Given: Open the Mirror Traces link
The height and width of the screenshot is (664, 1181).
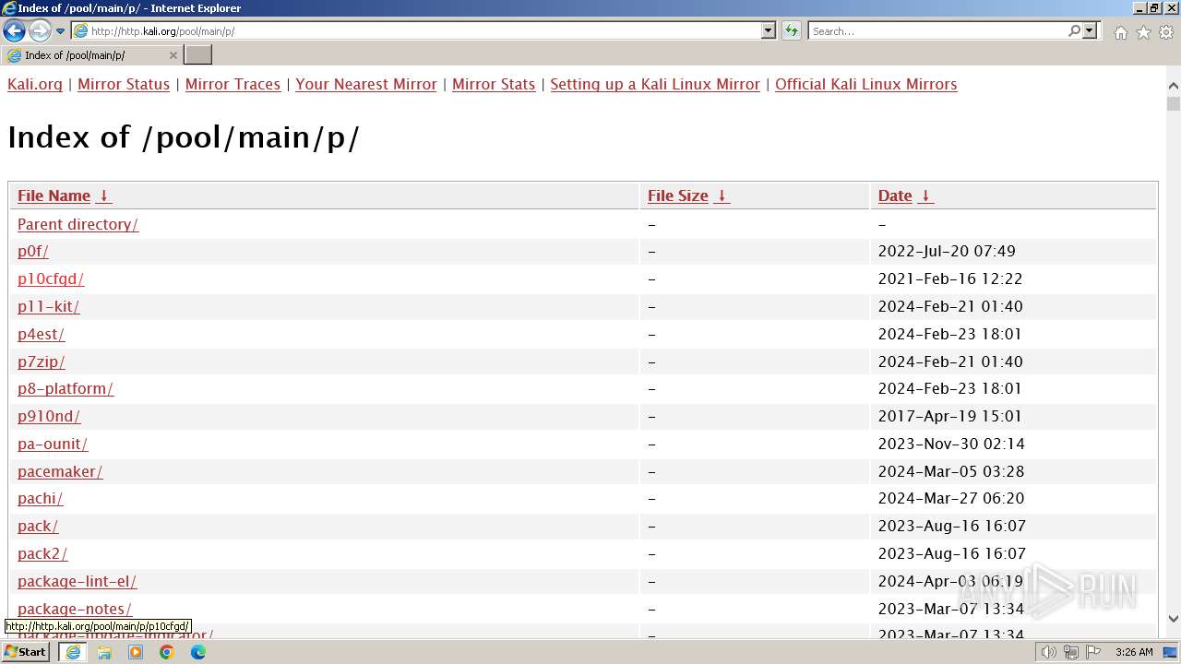Looking at the screenshot, I should click(x=233, y=84).
